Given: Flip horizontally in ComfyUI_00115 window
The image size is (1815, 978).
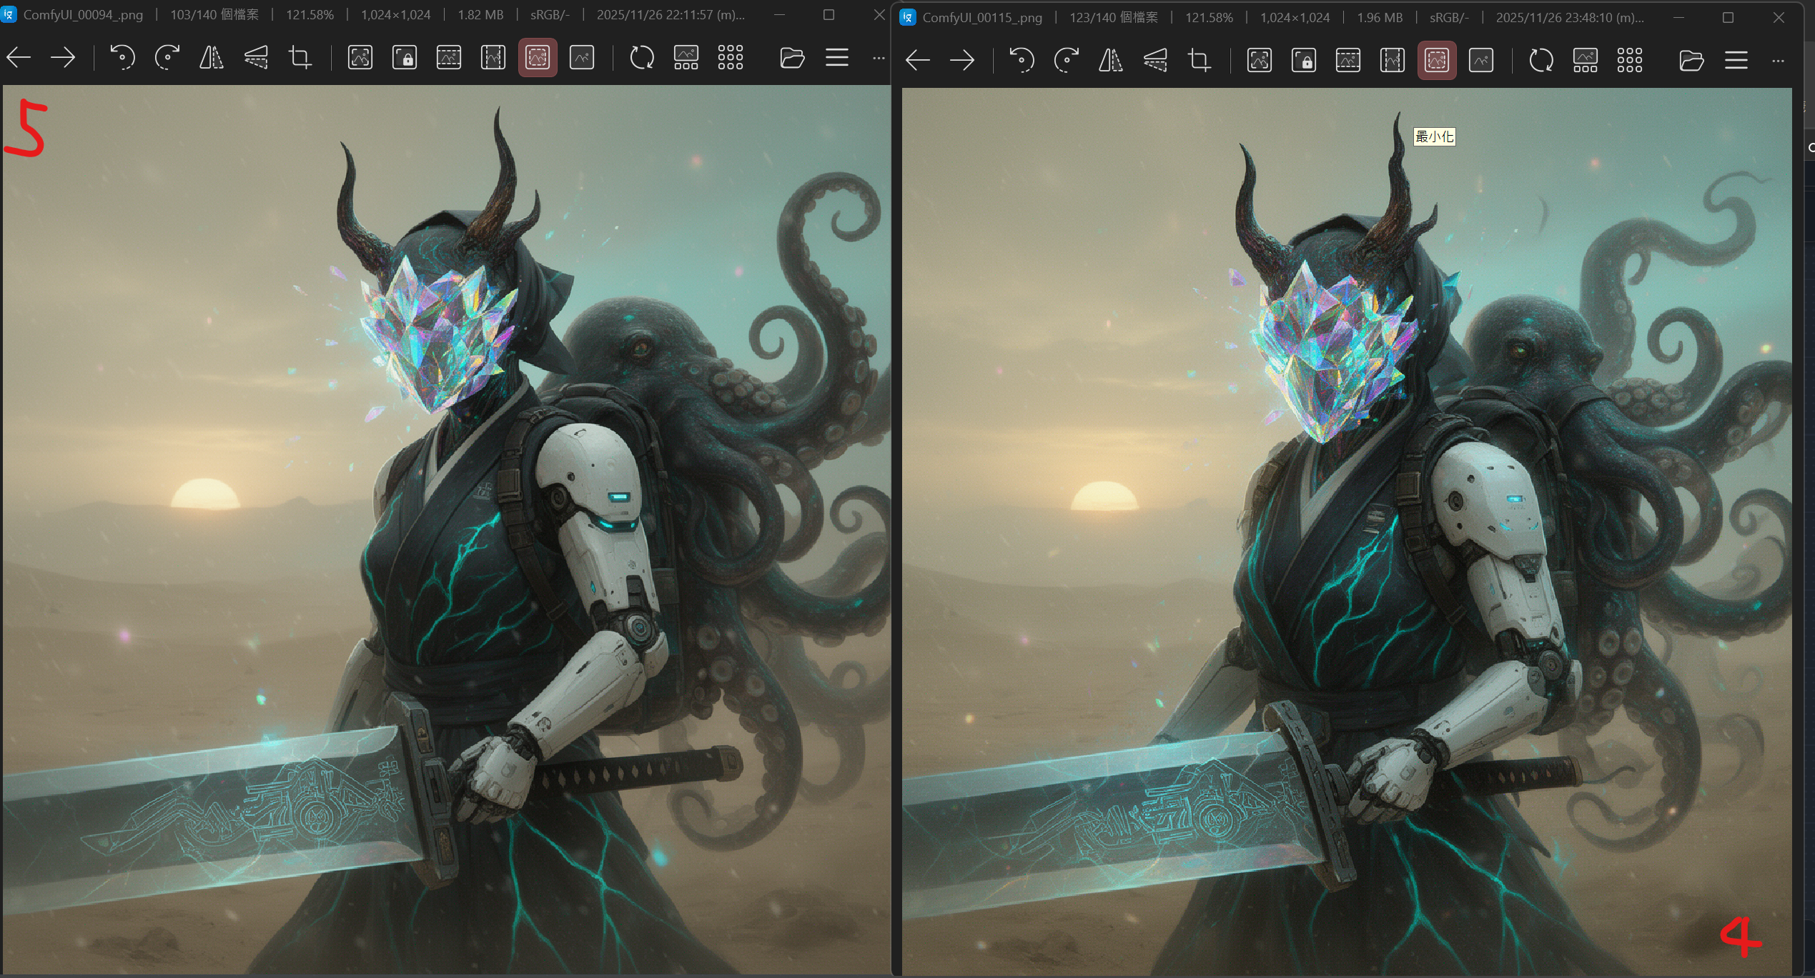Looking at the screenshot, I should point(1110,61).
